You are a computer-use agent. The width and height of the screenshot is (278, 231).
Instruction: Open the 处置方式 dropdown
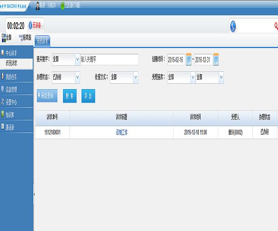point(135,77)
